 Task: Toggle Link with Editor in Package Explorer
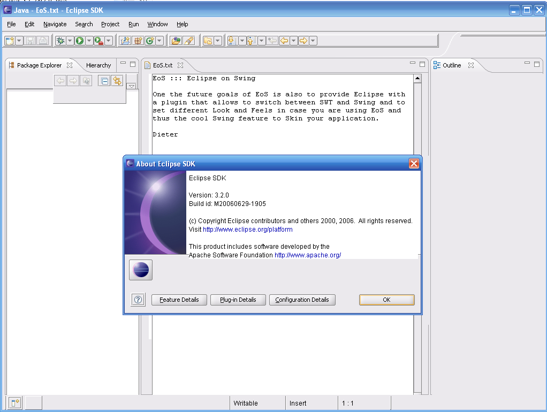(117, 81)
